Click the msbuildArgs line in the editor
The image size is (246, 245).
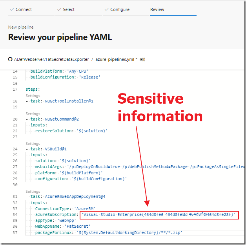pos(140,166)
